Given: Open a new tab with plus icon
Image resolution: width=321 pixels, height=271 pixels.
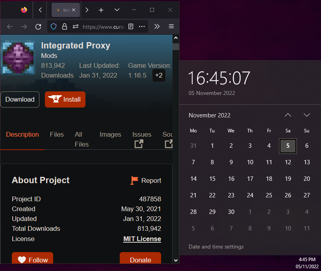Looking at the screenshot, I should pyautogui.click(x=101, y=10).
